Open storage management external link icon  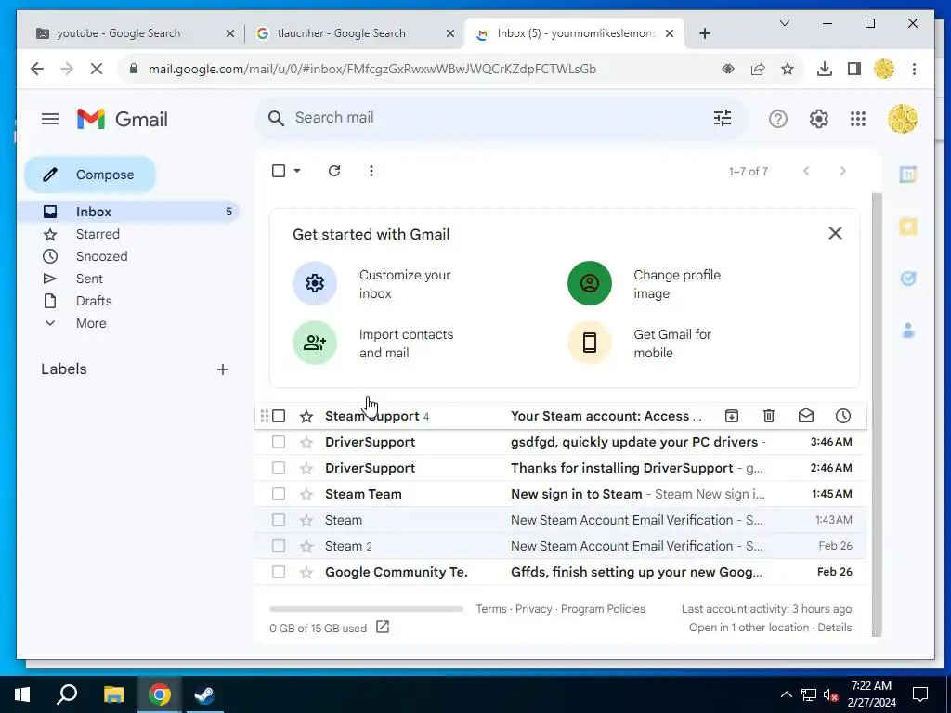pos(383,627)
